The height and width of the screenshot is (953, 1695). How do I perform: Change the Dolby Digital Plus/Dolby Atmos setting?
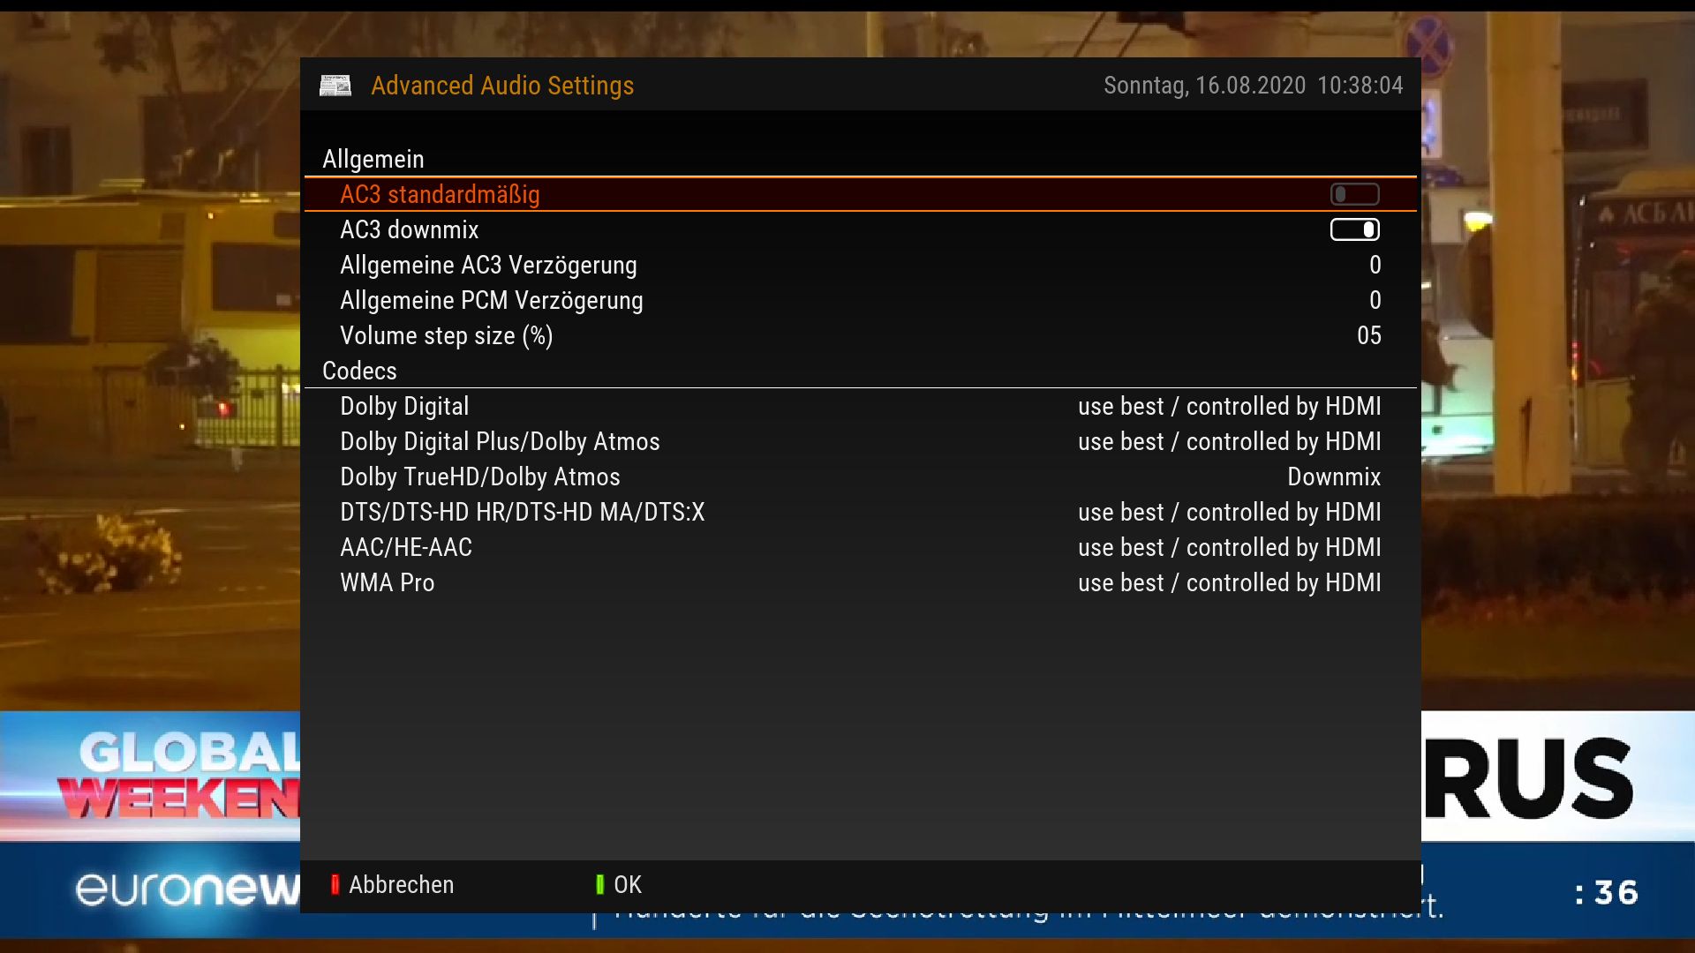coord(1229,441)
